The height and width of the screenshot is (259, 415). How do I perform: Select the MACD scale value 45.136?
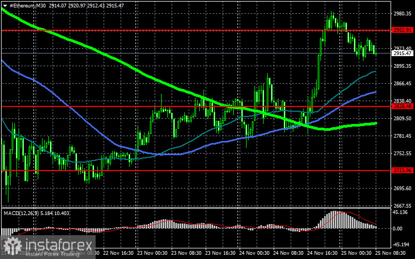pos(400,212)
